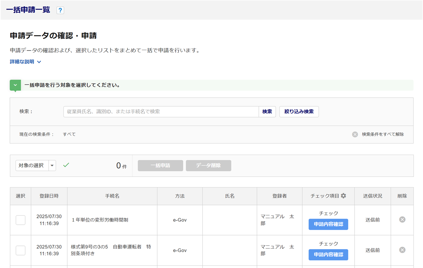The image size is (423, 268).
Task: Click the 検索 button
Action: tap(267, 112)
